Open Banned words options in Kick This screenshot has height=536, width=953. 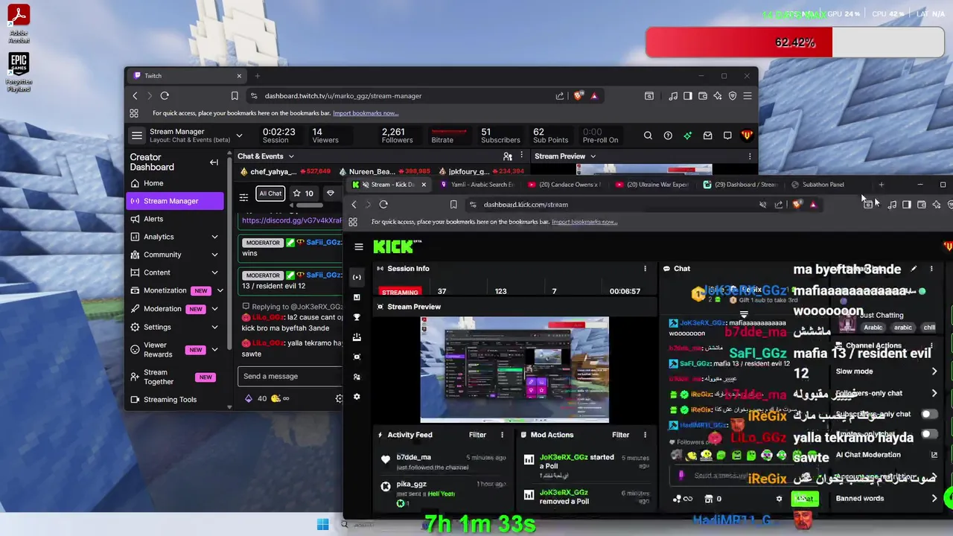coord(885,498)
